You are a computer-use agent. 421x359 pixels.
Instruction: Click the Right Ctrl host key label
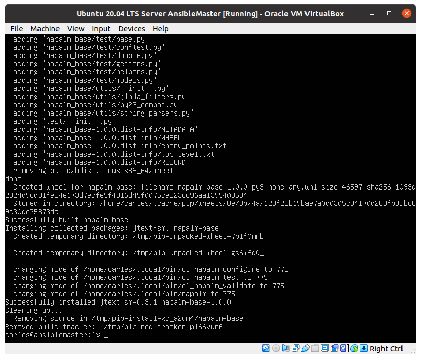pos(386,349)
